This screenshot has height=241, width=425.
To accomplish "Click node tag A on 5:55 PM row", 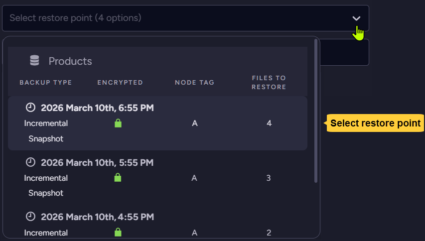I will pyautogui.click(x=194, y=178).
